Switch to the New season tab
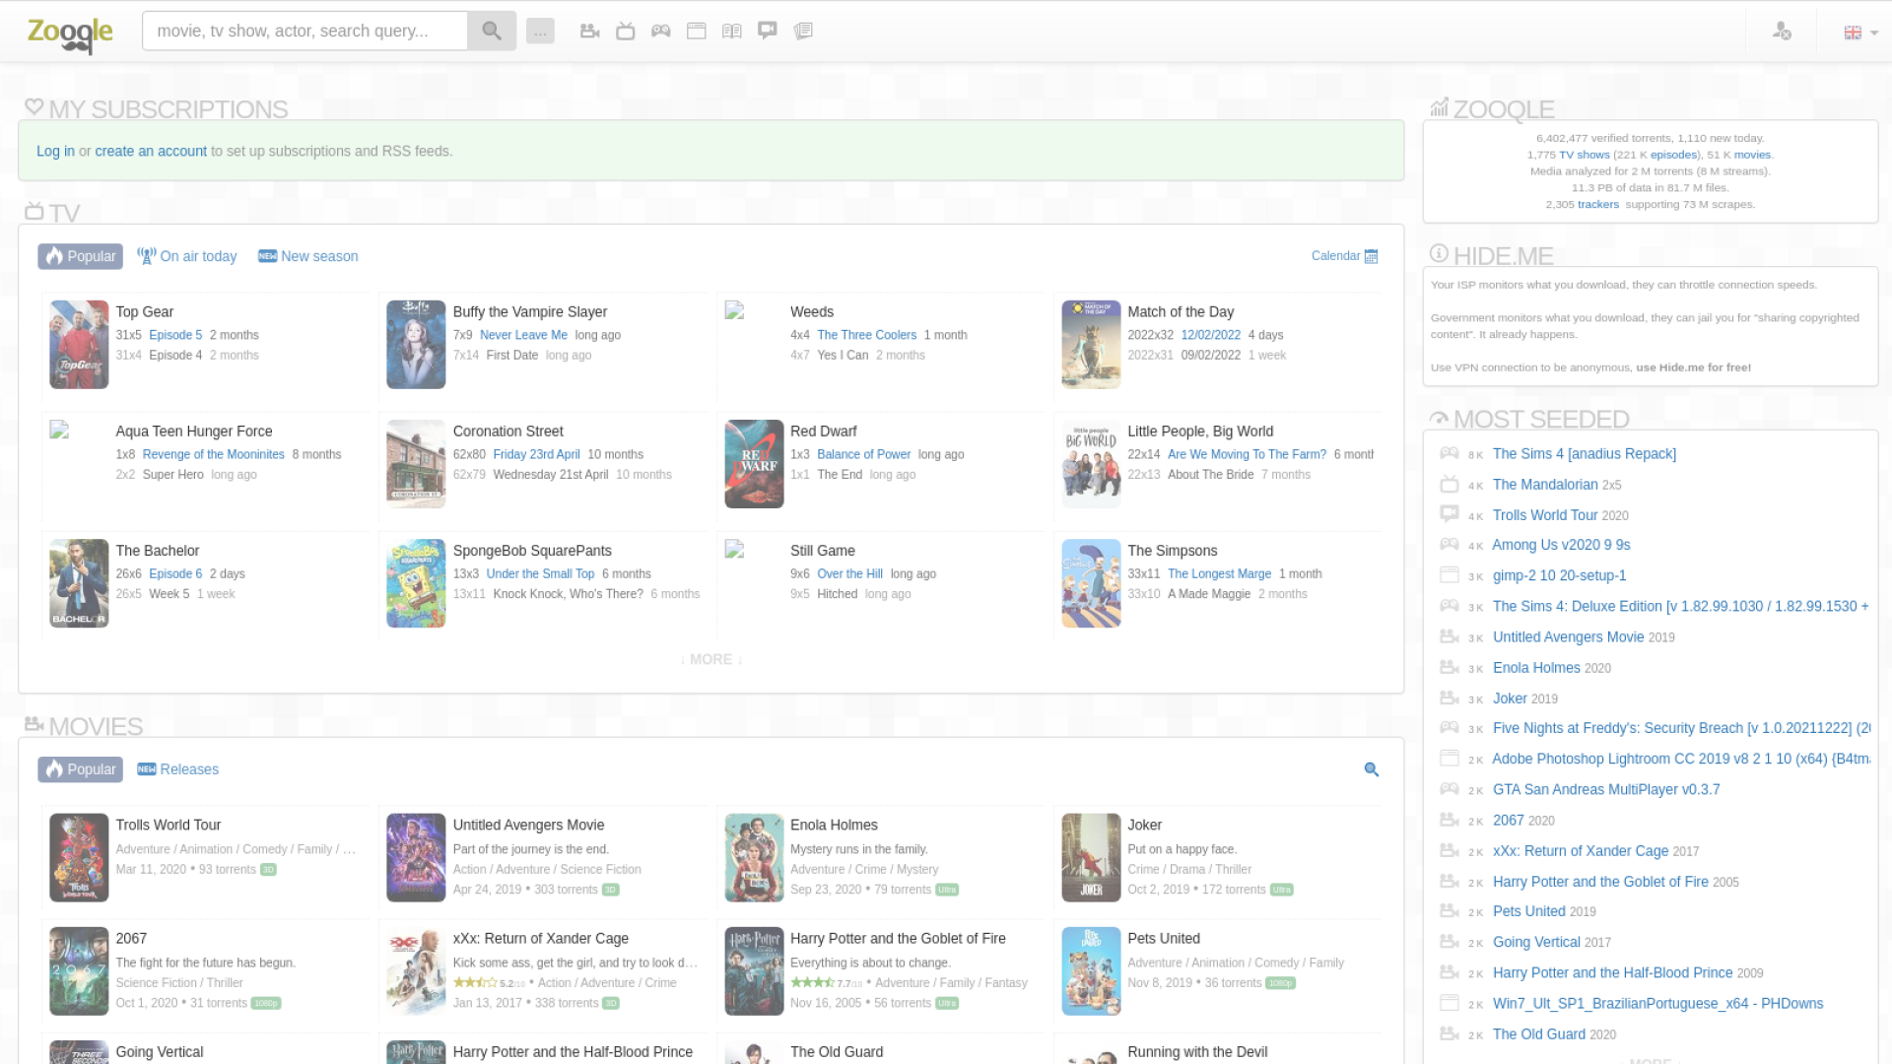Viewport: 1892px width, 1064px height. click(308, 256)
